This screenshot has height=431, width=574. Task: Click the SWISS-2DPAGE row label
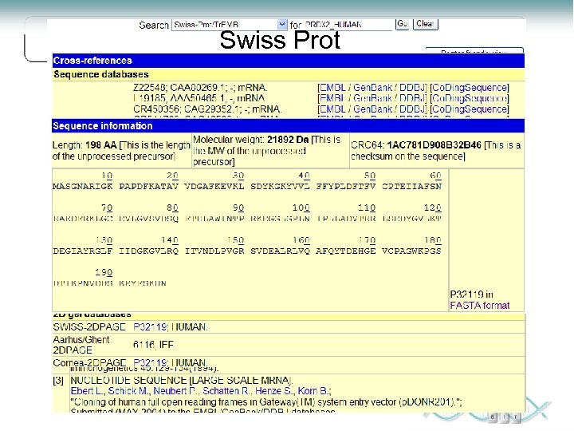tap(89, 327)
